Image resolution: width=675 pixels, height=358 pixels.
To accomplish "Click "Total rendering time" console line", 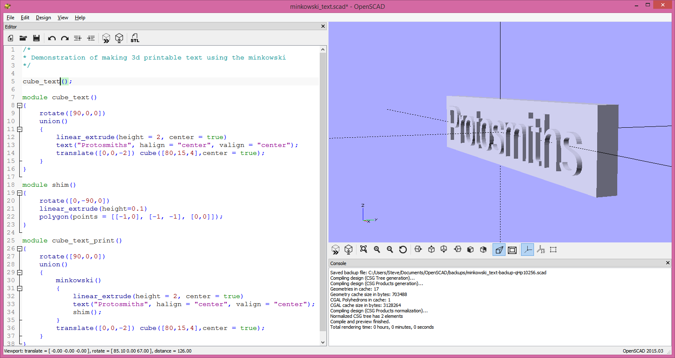I will coord(382,327).
